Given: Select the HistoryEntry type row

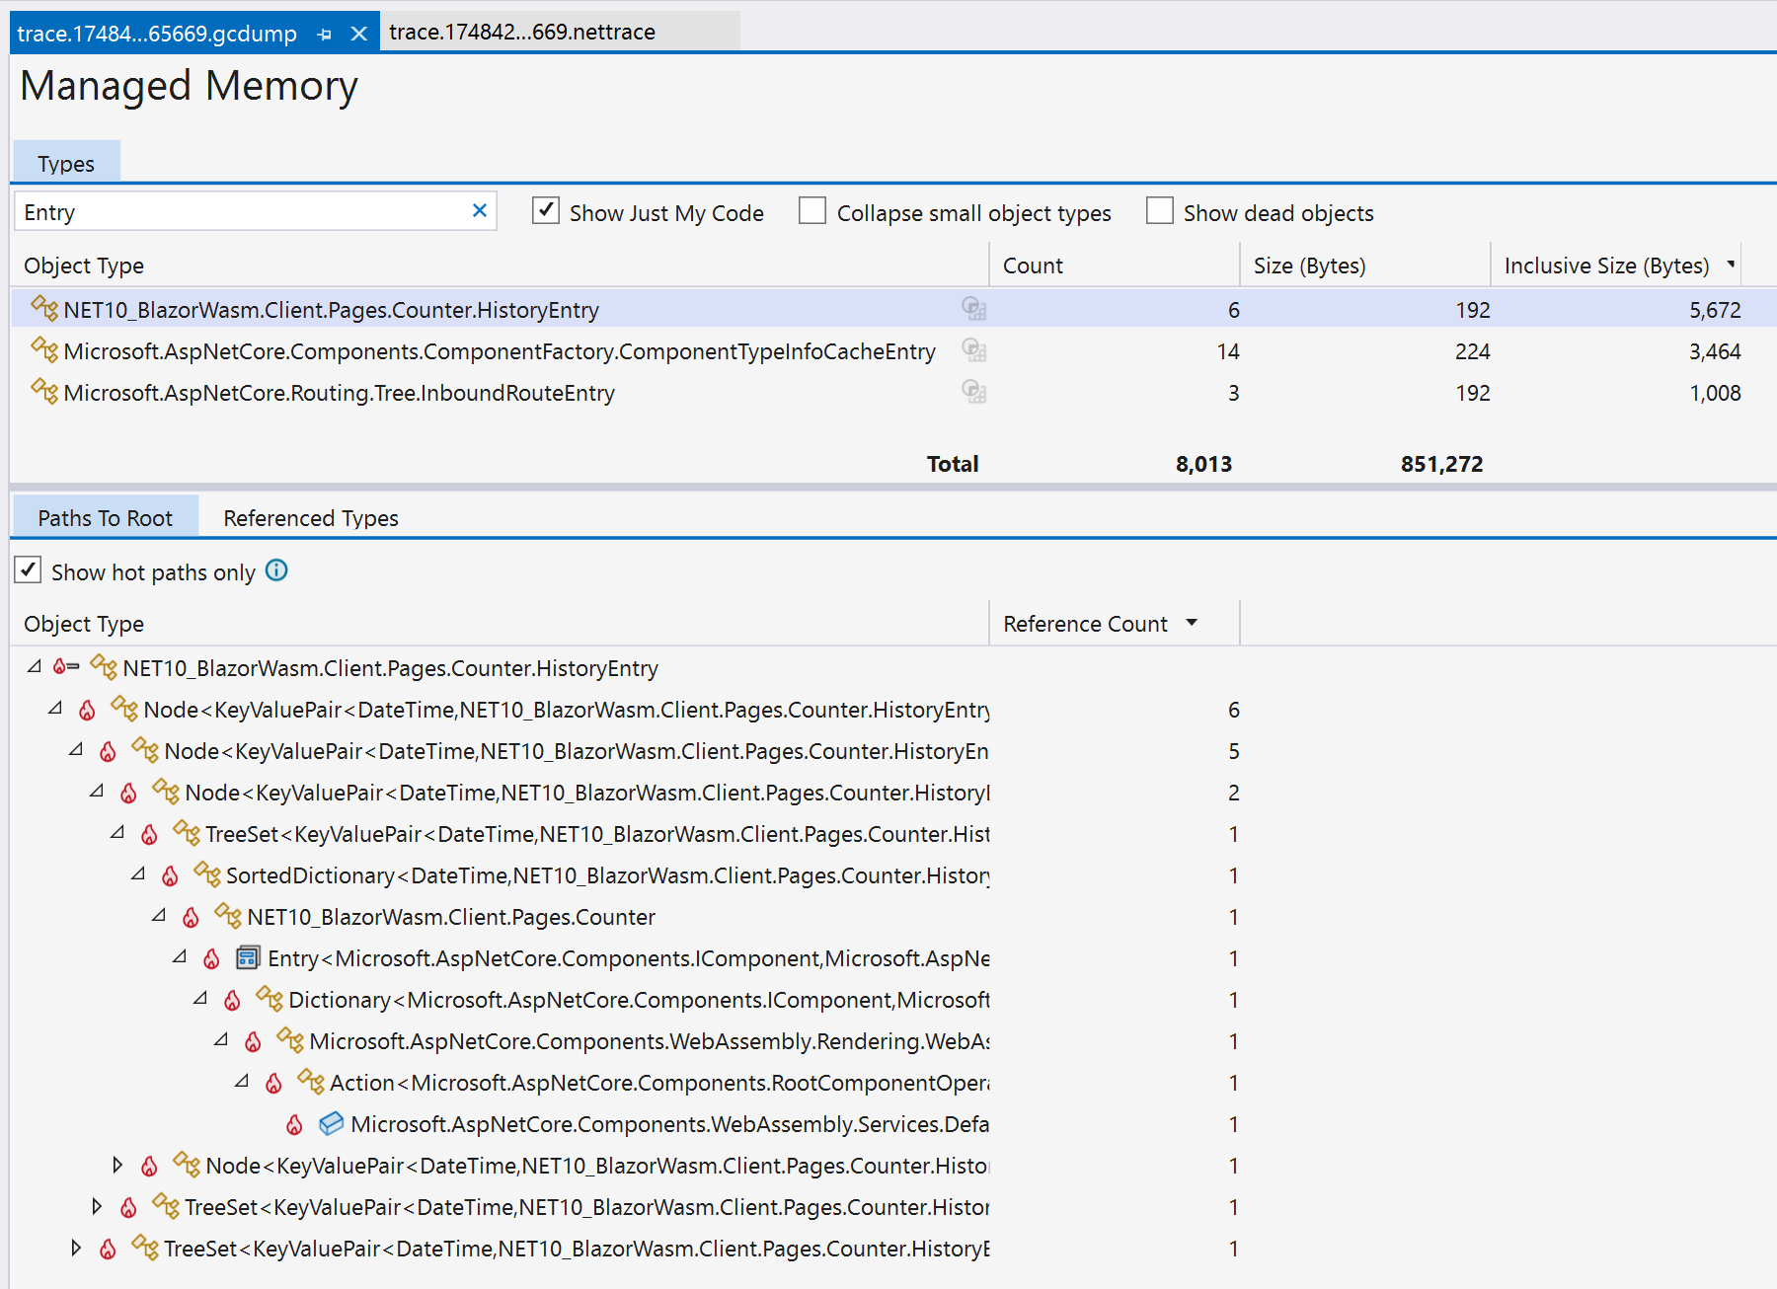Looking at the screenshot, I should click(893, 309).
